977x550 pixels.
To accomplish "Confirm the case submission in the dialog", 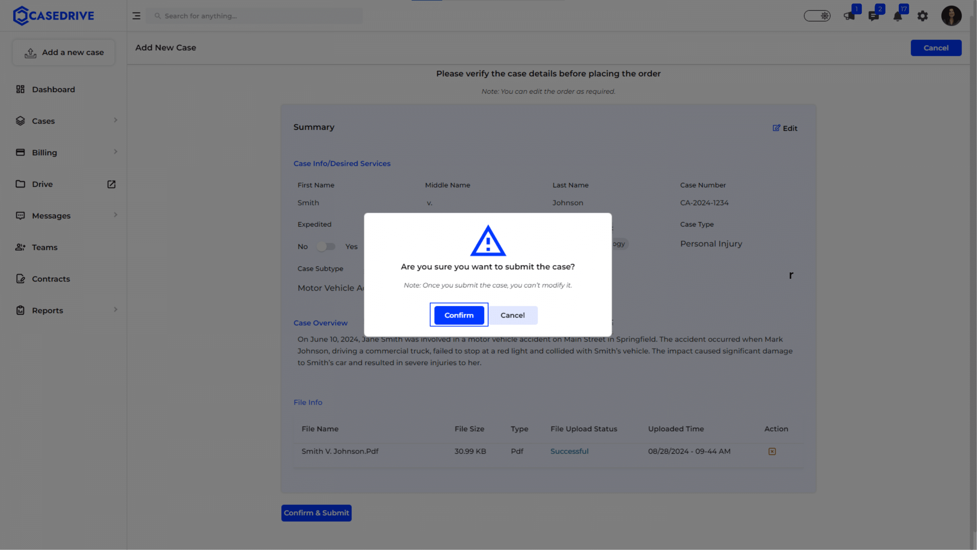I will [459, 315].
